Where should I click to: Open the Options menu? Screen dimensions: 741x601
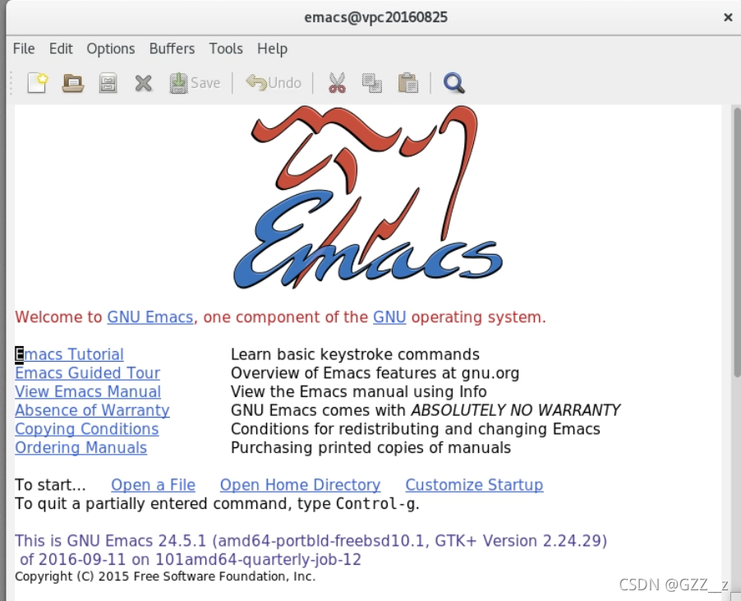point(111,49)
